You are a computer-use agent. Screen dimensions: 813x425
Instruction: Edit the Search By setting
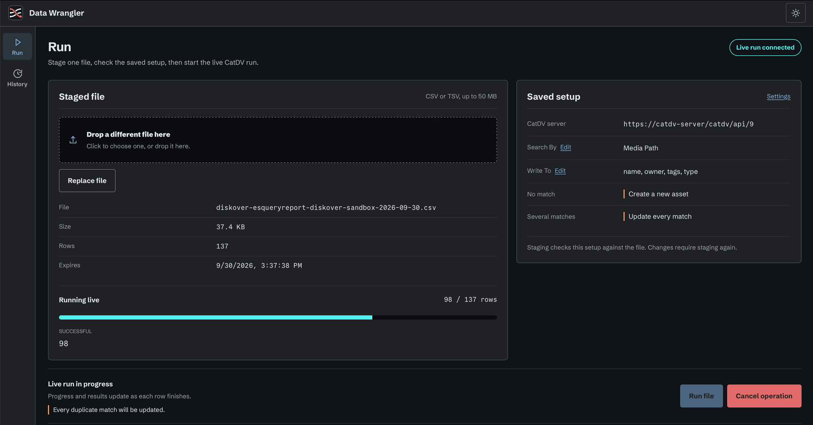565,147
